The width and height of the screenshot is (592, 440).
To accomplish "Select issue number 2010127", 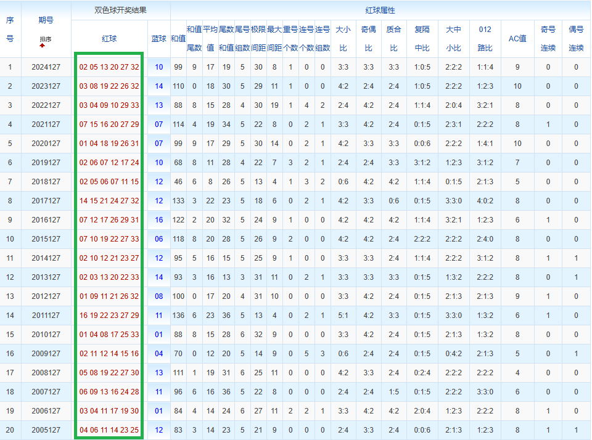I will pyautogui.click(x=46, y=335).
